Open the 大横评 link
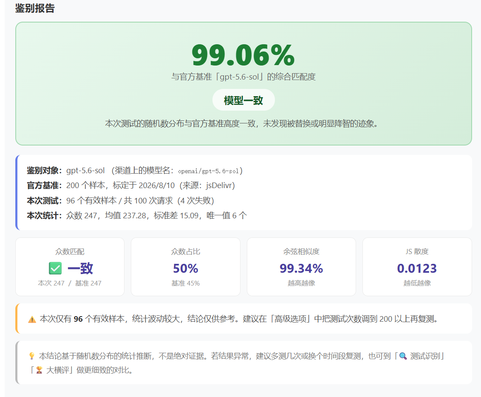The height and width of the screenshot is (397, 481). click(57, 370)
